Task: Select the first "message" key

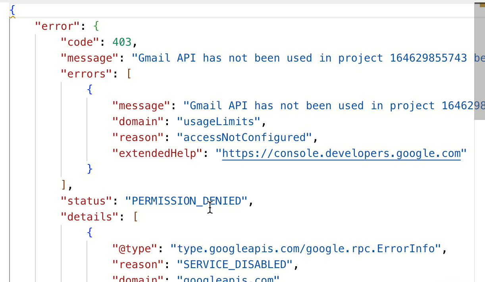Action: coord(89,58)
